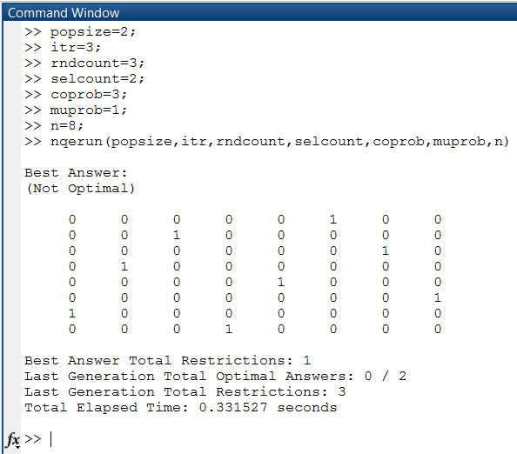Open the dropdown arrow under fx icon
This screenshot has height=454, width=517.
[17, 447]
